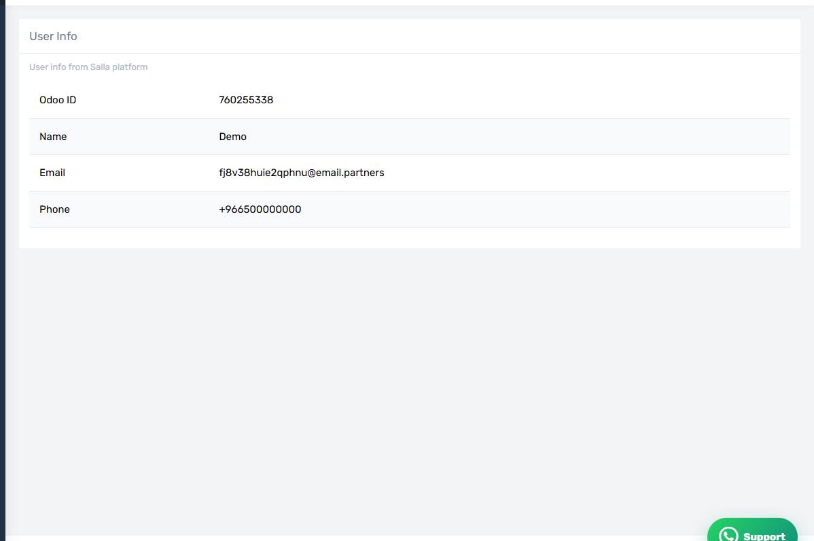Click the word 'Salla' in the subtitle
814x541 pixels.
[100, 67]
